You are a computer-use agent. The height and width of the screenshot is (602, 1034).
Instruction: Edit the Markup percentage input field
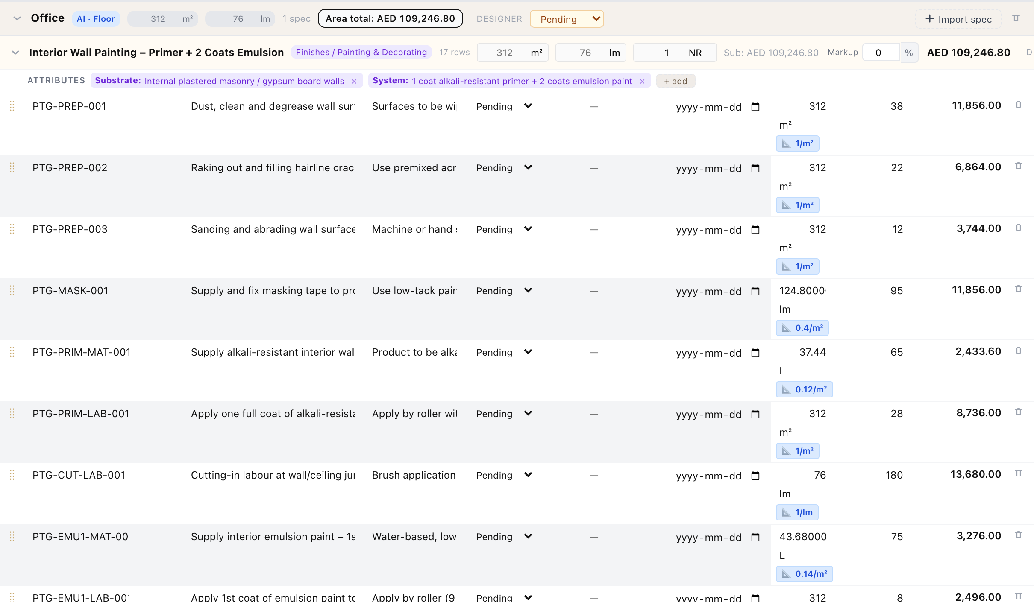click(x=881, y=53)
